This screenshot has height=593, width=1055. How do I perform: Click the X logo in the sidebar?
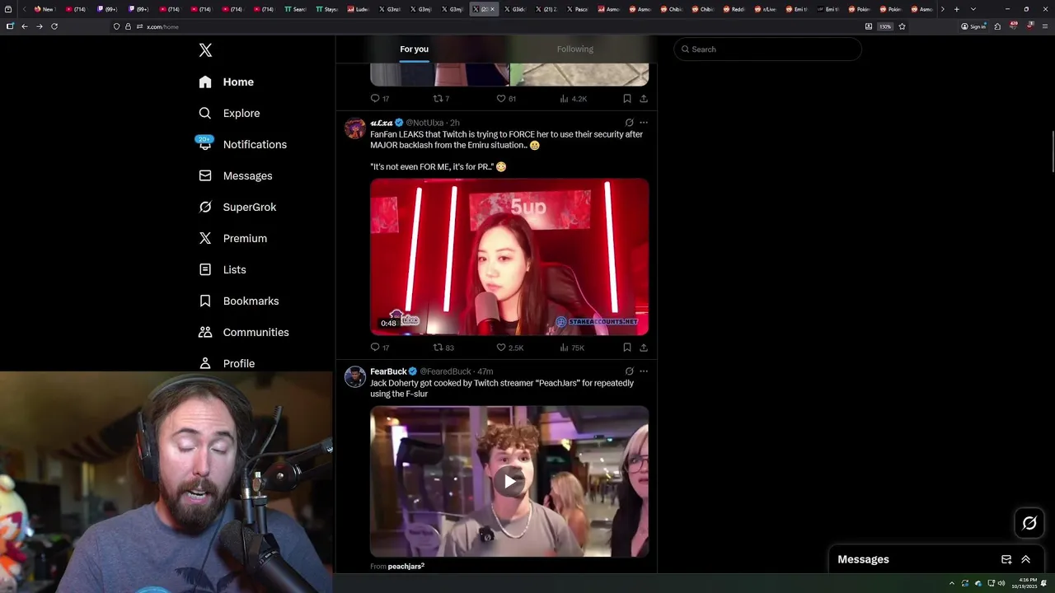205,50
